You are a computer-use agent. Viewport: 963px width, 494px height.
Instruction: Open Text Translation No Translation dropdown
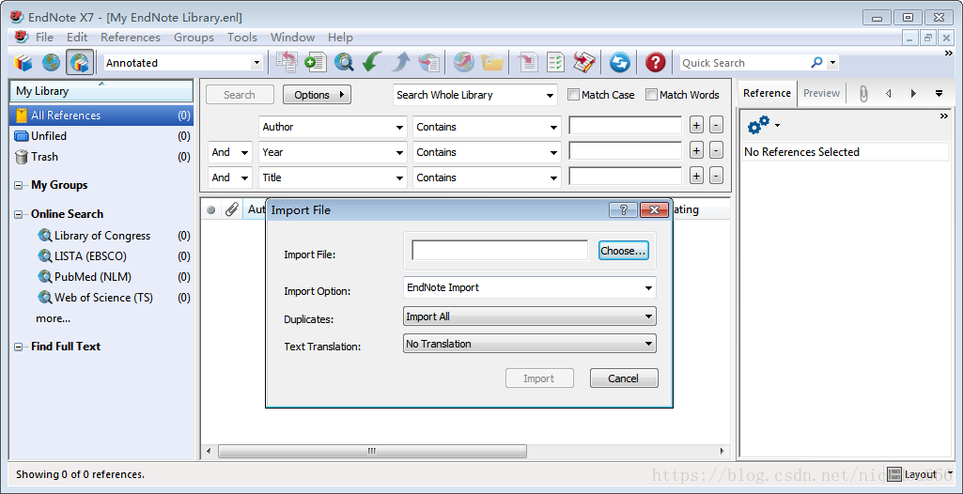(529, 344)
